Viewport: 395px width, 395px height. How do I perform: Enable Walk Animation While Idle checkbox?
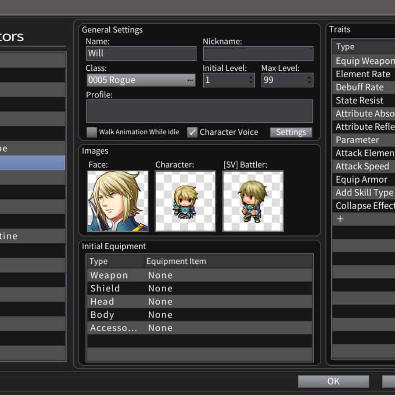pyautogui.click(x=91, y=132)
